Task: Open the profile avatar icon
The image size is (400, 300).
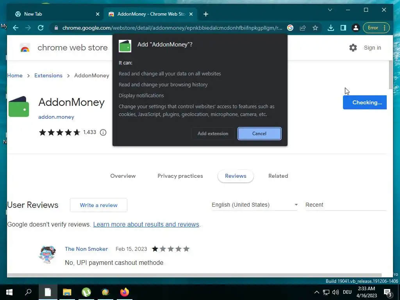Action: point(355,28)
